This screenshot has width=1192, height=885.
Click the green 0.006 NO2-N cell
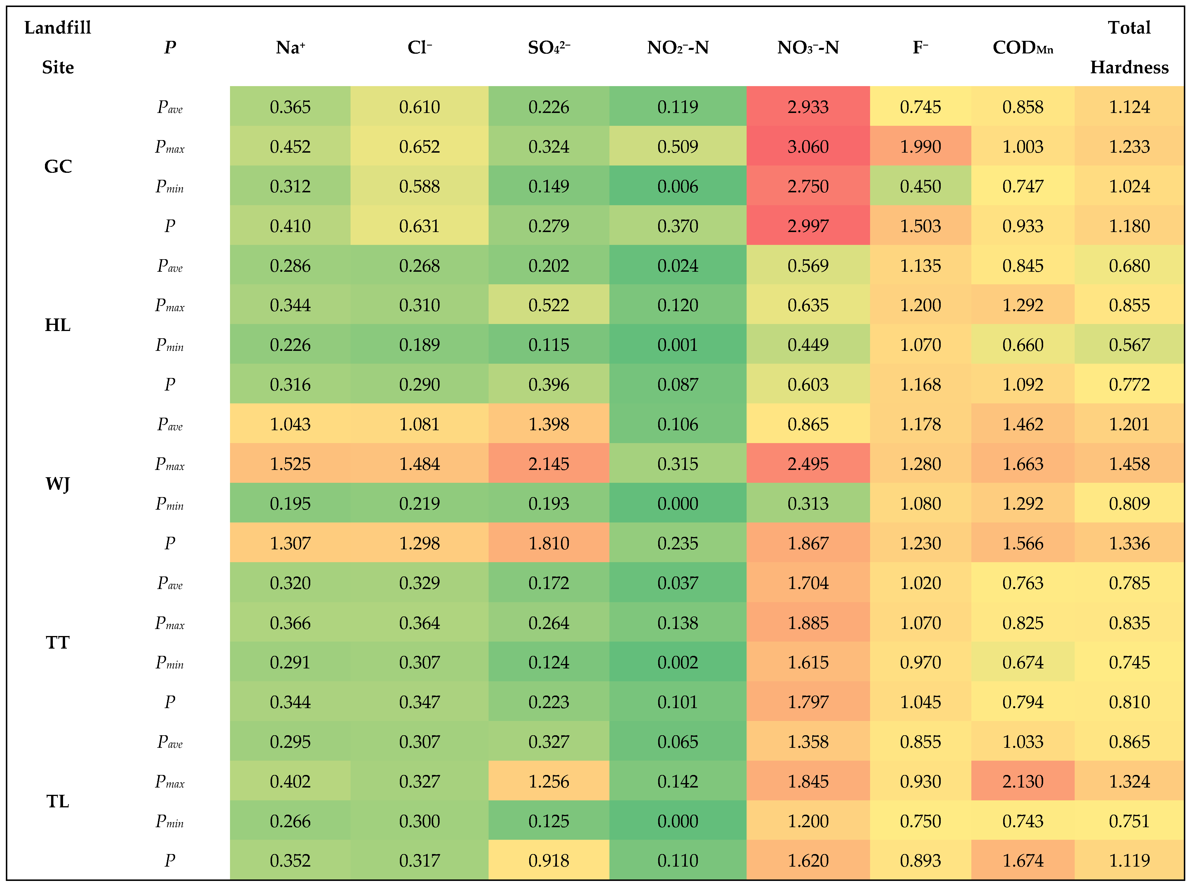[678, 186]
